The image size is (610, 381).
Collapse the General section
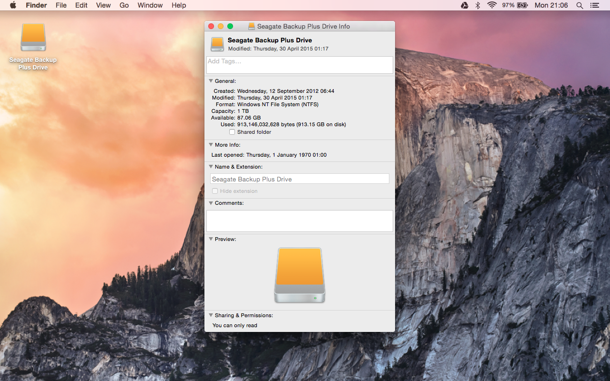(x=211, y=81)
